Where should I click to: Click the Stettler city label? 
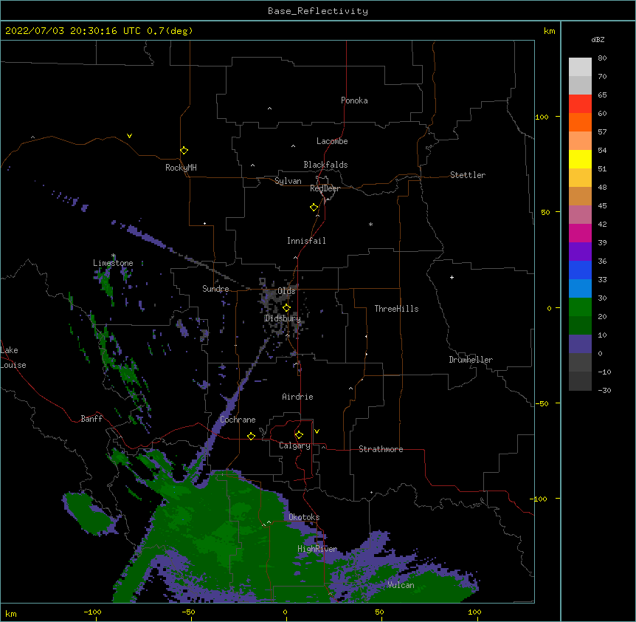467,175
